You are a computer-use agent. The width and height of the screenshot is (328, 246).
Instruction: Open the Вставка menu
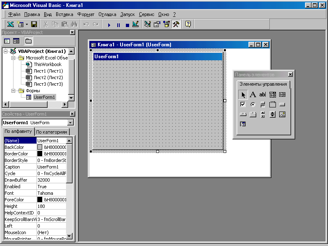coord(64,14)
